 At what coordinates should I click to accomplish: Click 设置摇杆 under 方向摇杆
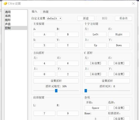coord(56,81)
